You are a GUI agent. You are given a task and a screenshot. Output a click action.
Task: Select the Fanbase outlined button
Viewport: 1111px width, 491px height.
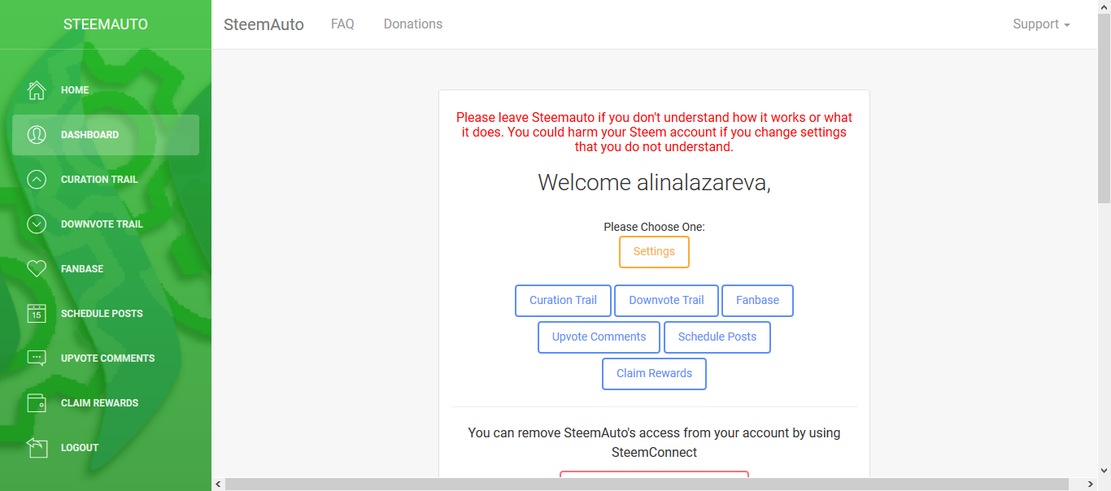pyautogui.click(x=757, y=301)
